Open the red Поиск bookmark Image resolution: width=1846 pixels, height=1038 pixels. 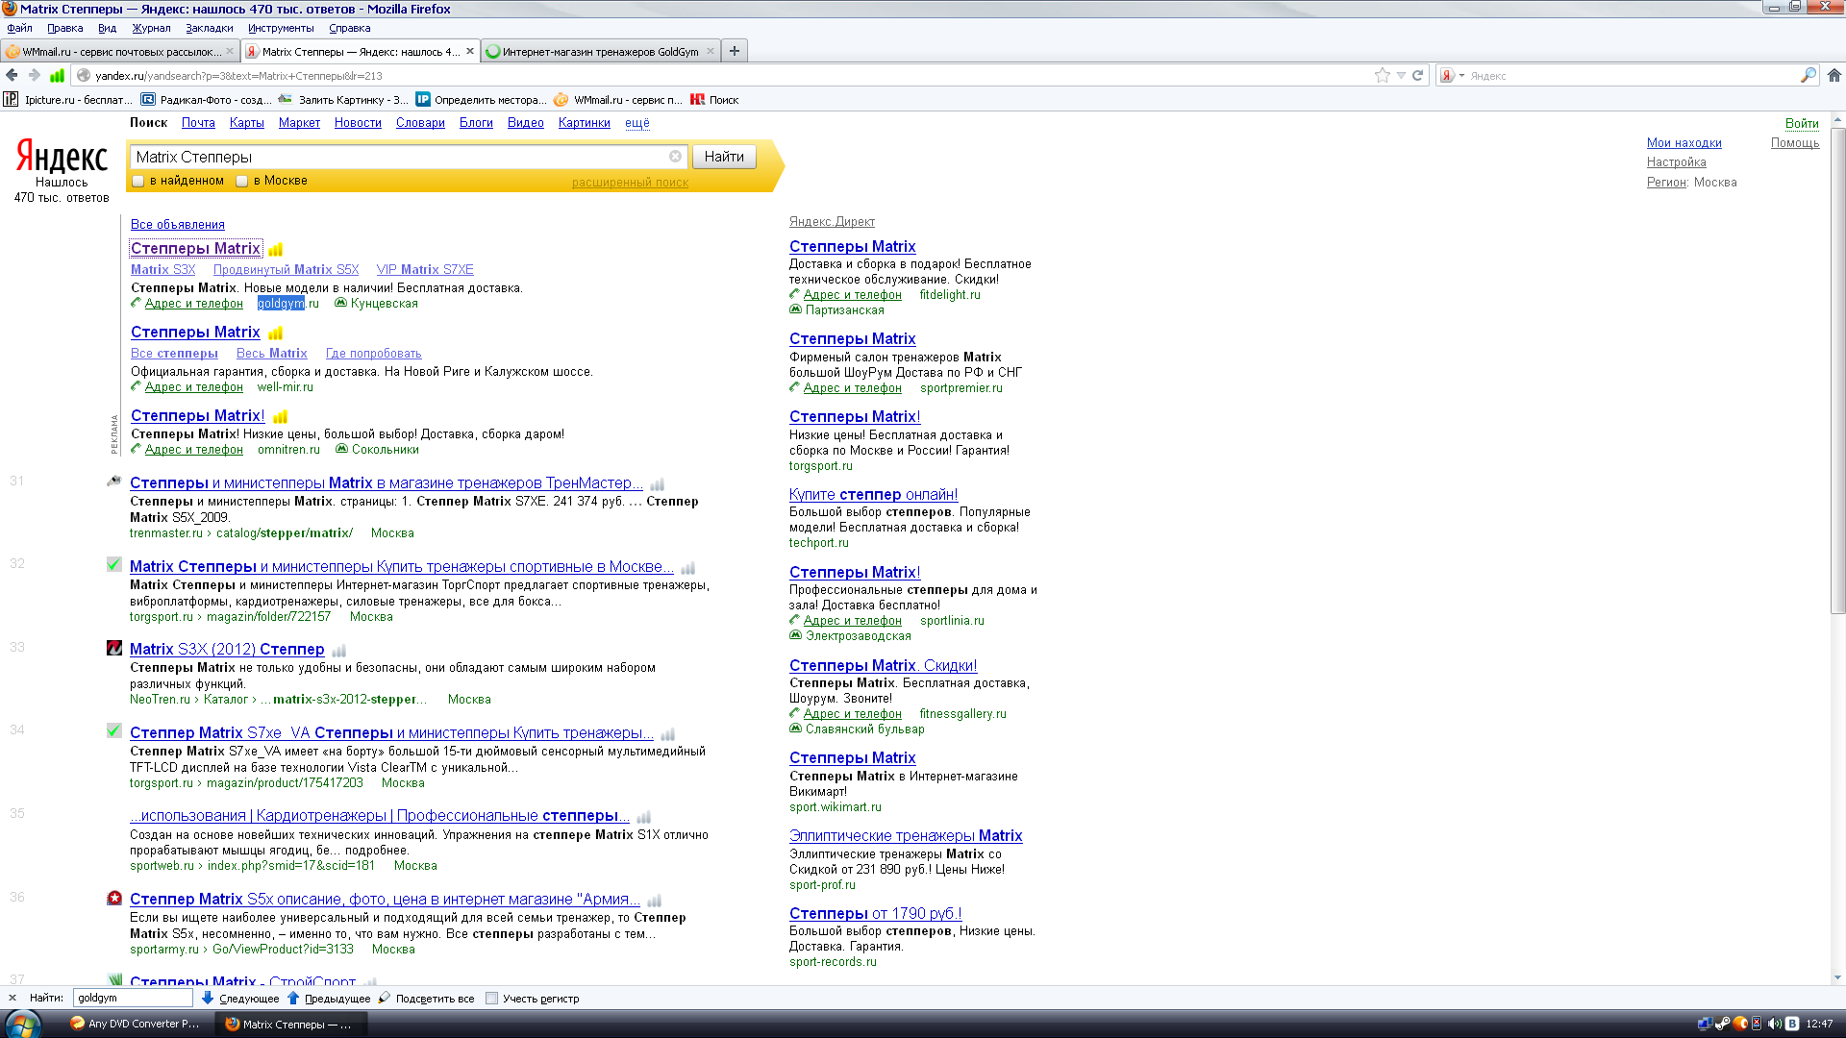(714, 99)
